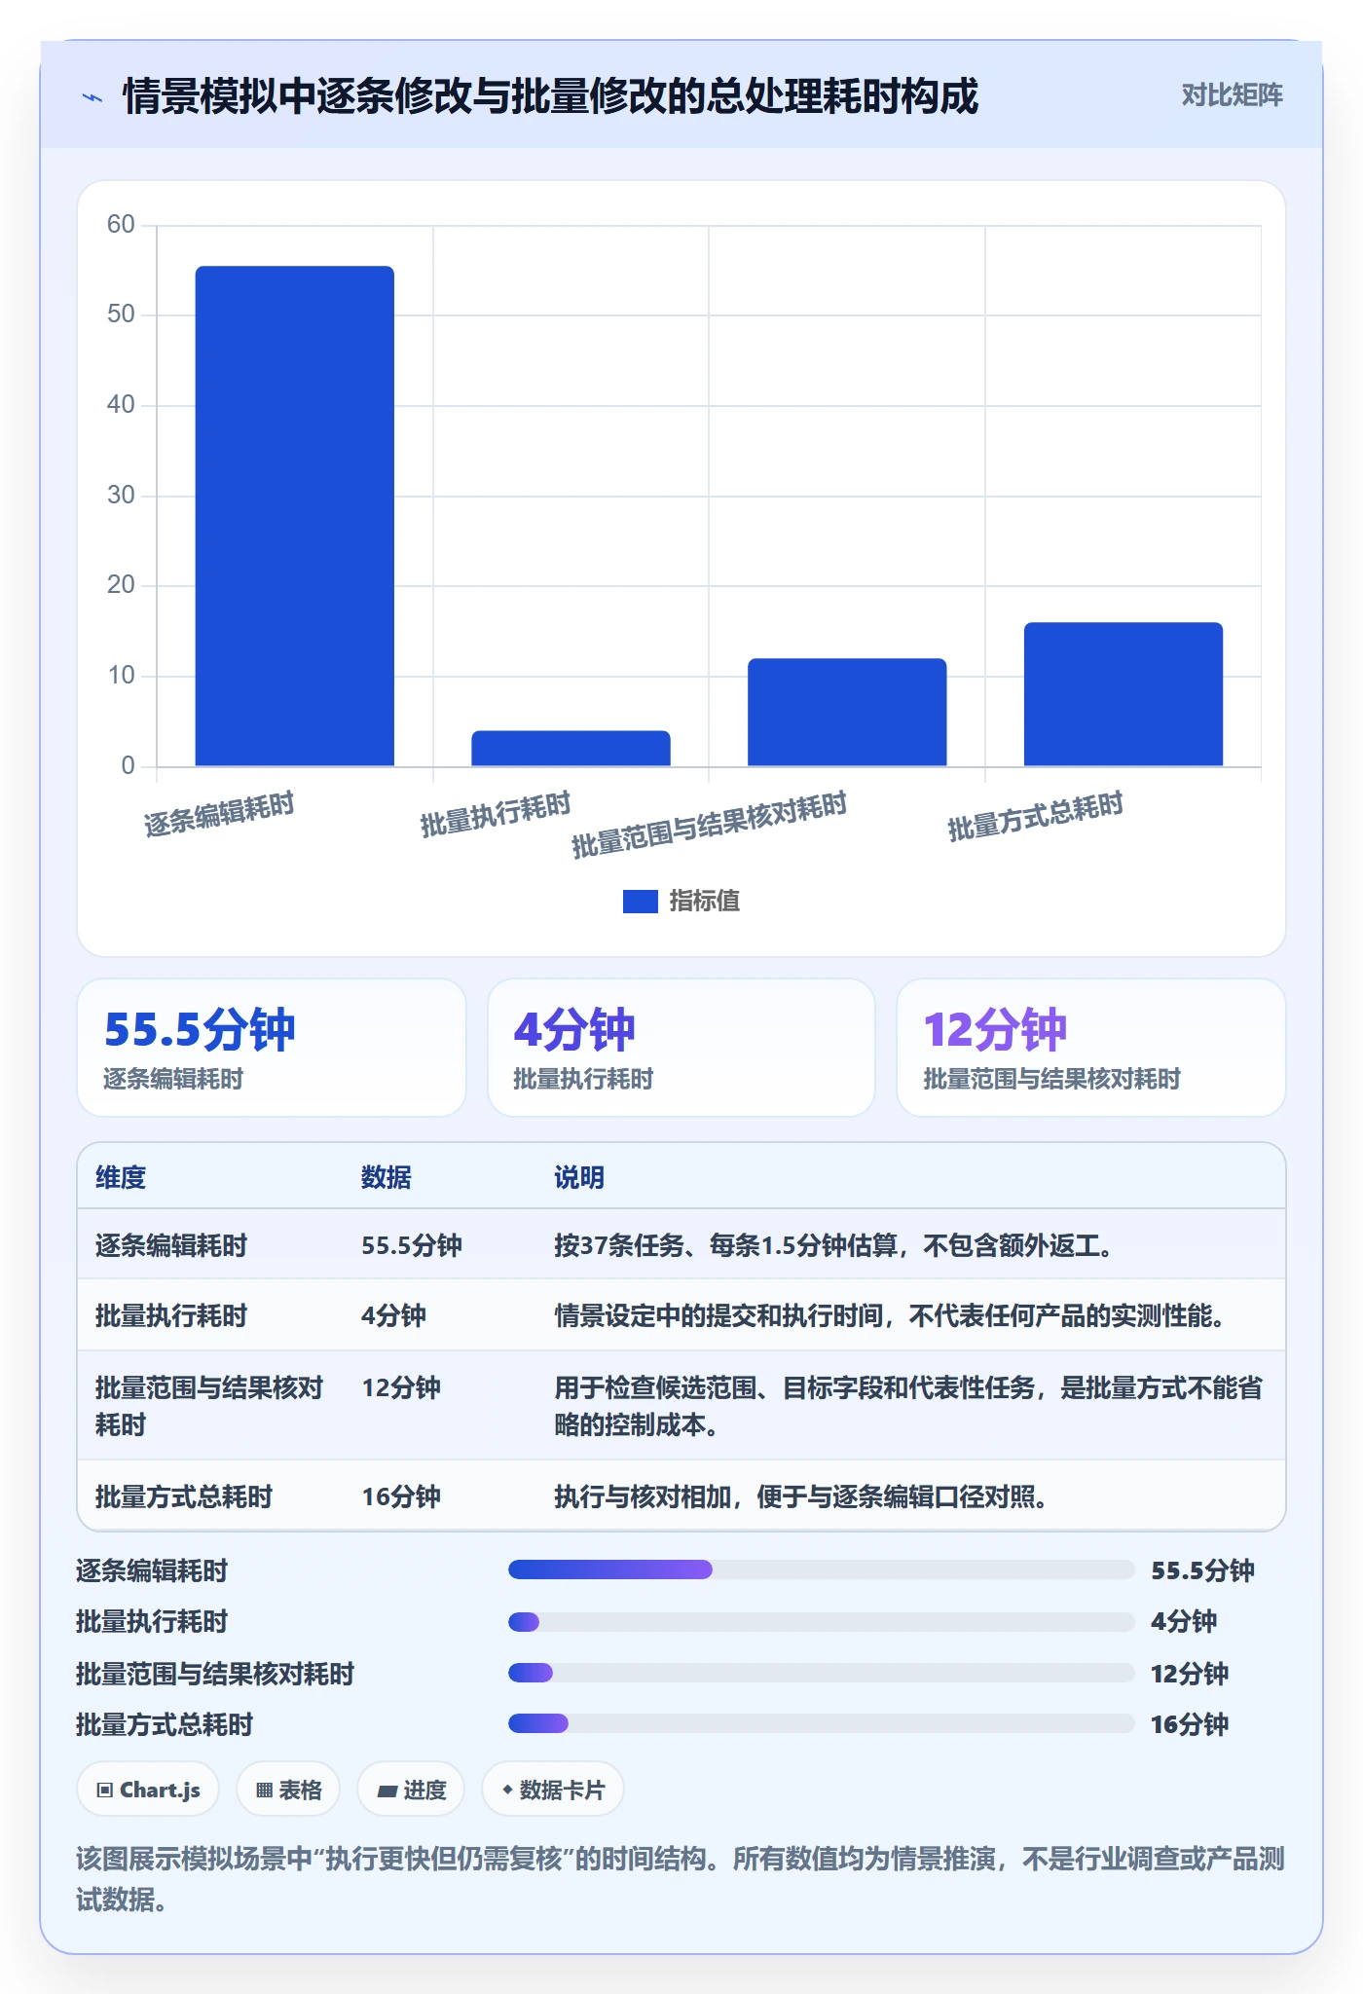1363x1994 pixels.
Task: Click the table description starting with 情景设定中的提交
Action: [x=890, y=1316]
